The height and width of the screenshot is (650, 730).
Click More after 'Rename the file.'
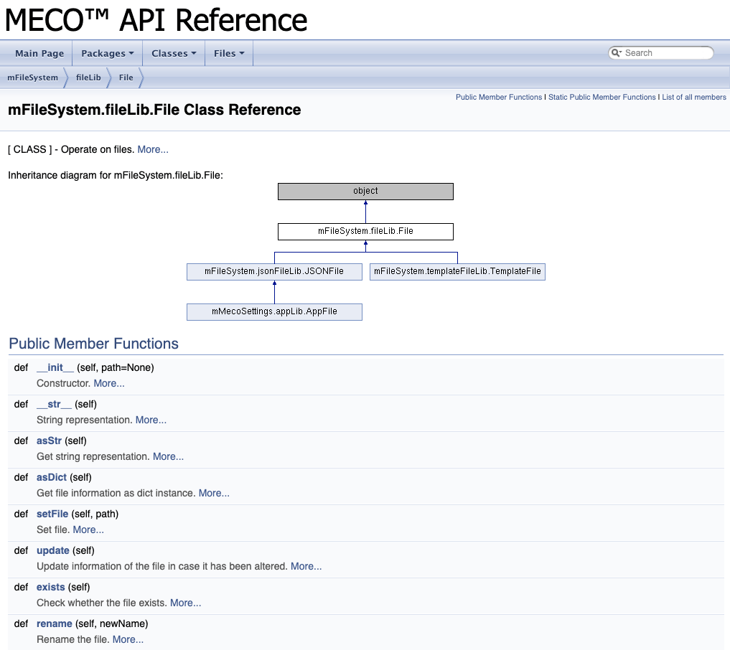point(128,640)
